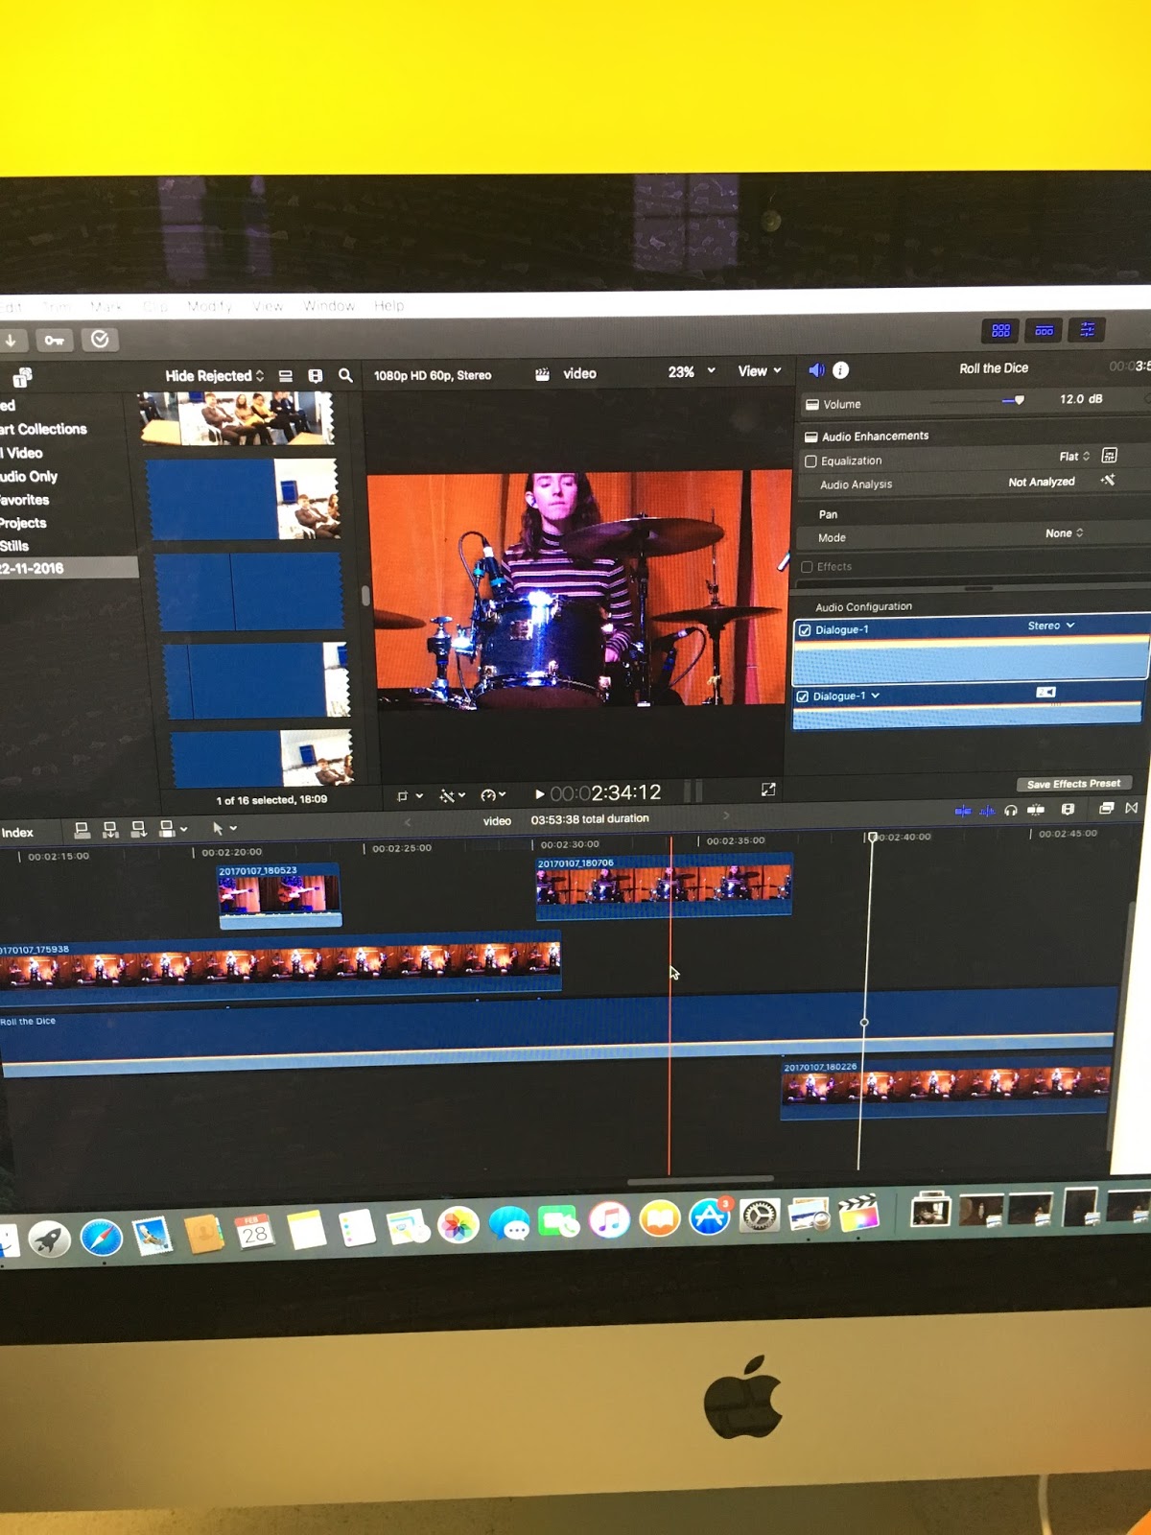Viewport: 1151px width, 1535px height.
Task: Select the Favorites smart collection
Action: (24, 500)
